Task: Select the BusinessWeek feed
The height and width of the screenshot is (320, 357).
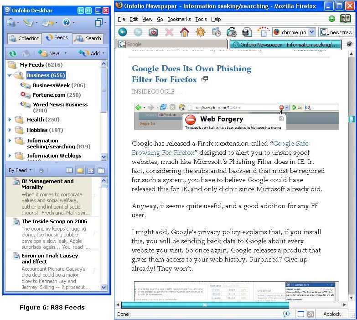Action: pos(59,85)
